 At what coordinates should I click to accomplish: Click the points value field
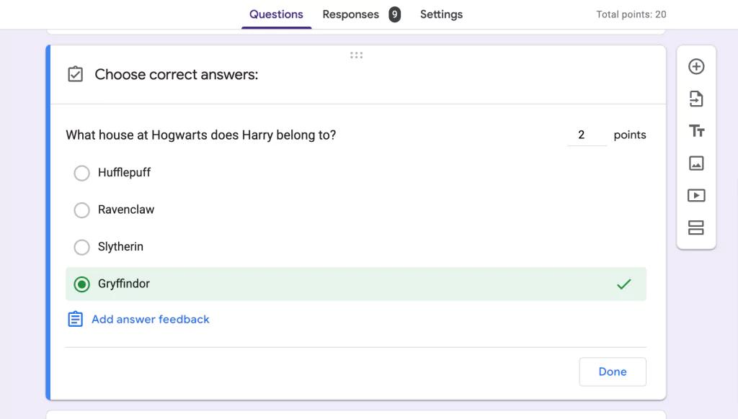[x=586, y=135]
